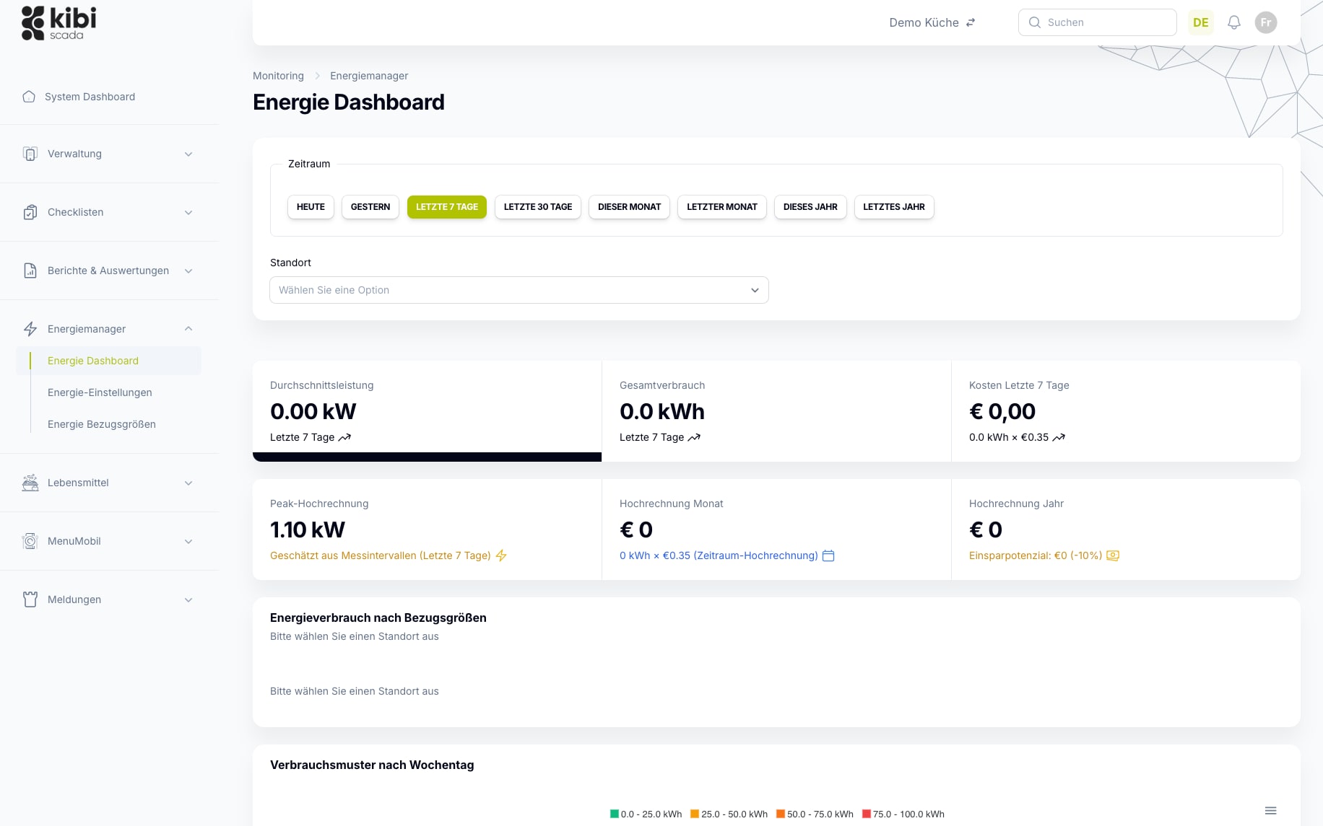Click the Verwaltung sidebar icon
The width and height of the screenshot is (1323, 826).
(30, 154)
